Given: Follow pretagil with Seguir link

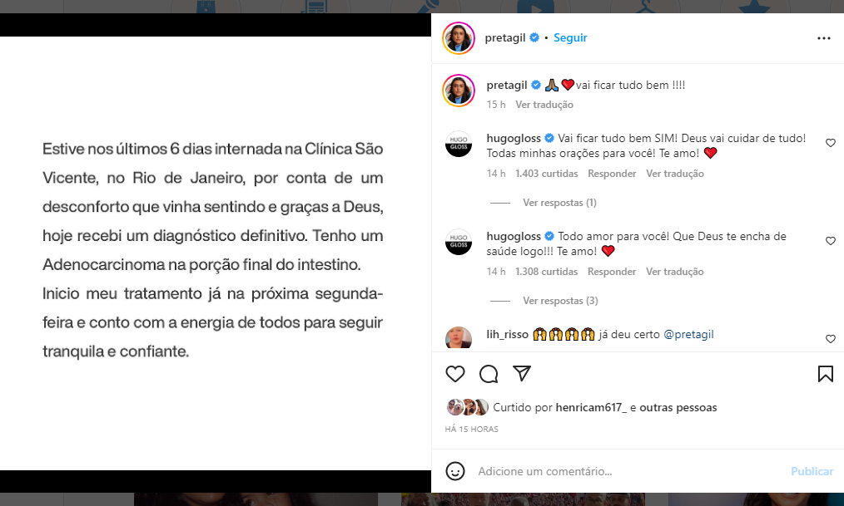Looking at the screenshot, I should (570, 37).
